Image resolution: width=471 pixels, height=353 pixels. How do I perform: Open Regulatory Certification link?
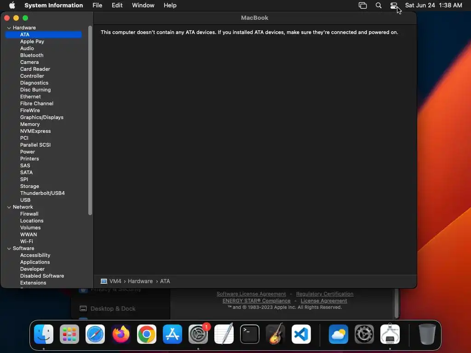pyautogui.click(x=324, y=294)
